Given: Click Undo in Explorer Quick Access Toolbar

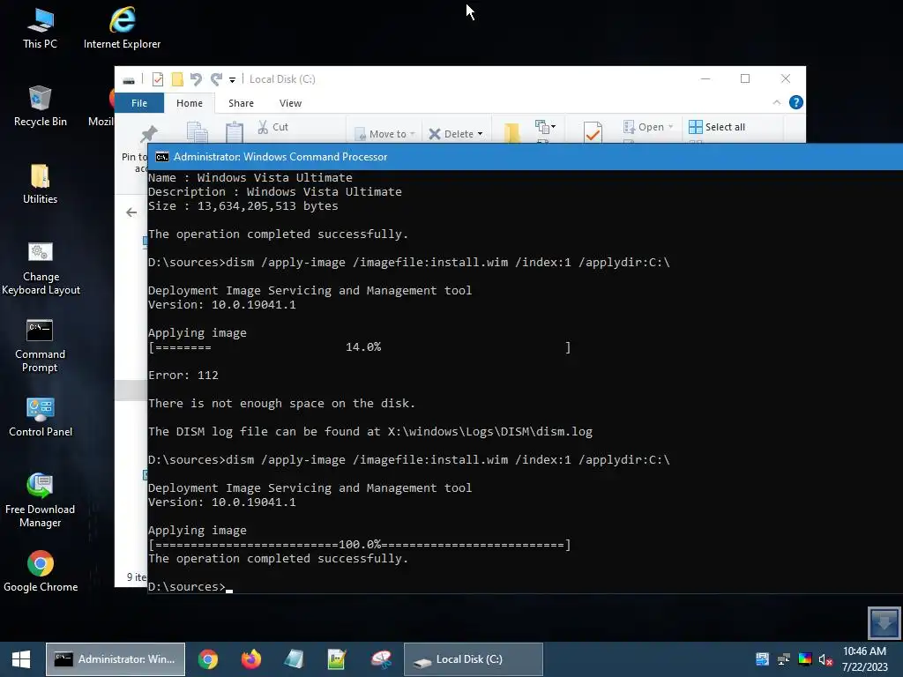Looking at the screenshot, I should click(196, 78).
